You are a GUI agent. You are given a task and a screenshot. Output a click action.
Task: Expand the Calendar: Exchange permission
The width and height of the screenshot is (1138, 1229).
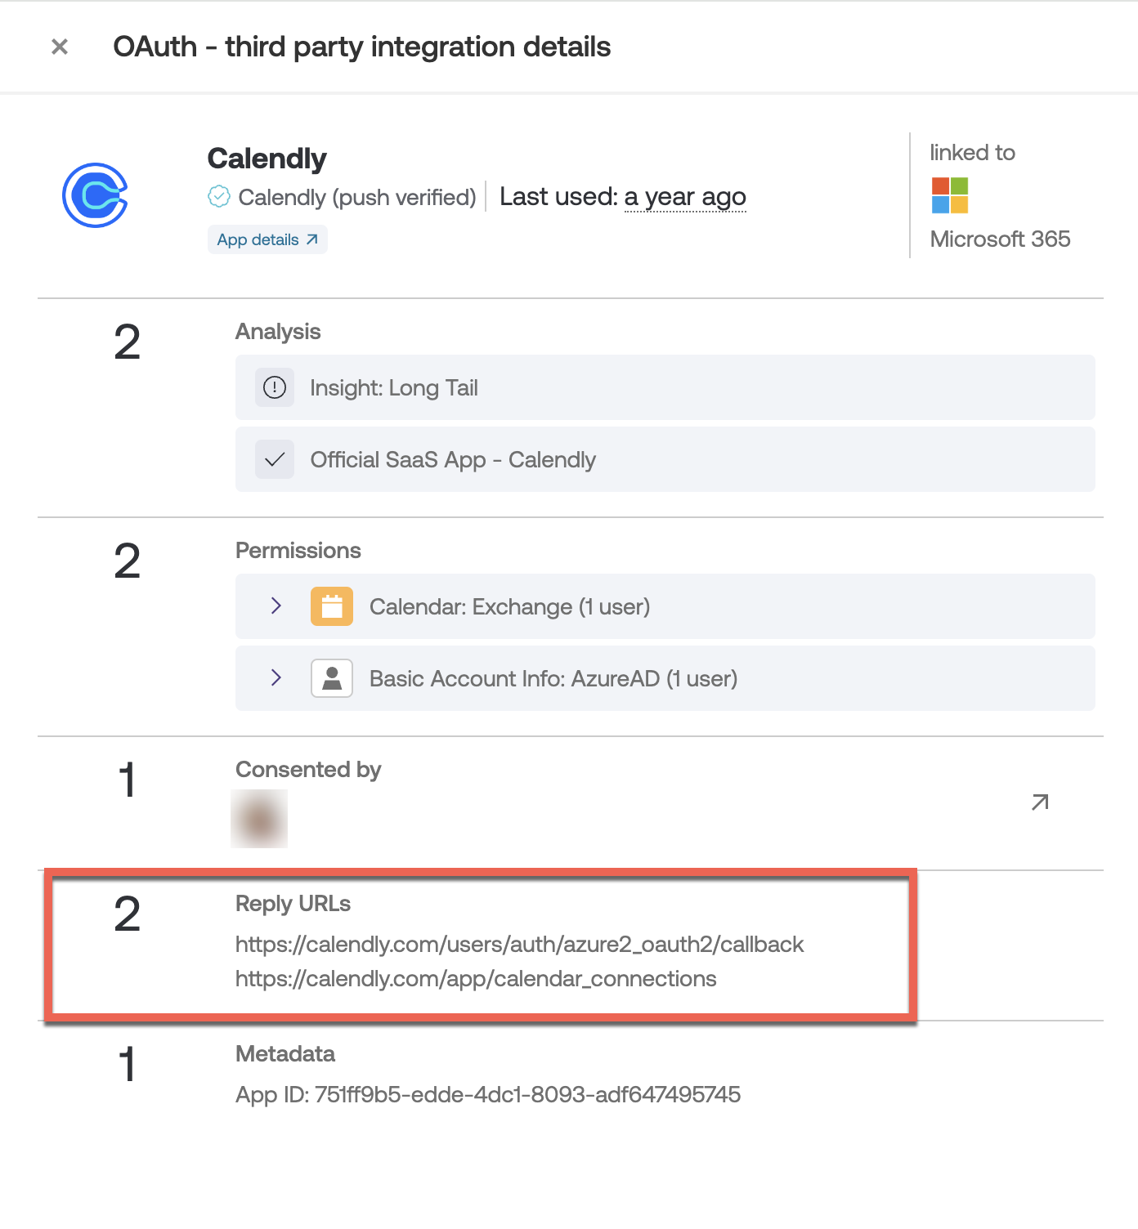click(276, 606)
